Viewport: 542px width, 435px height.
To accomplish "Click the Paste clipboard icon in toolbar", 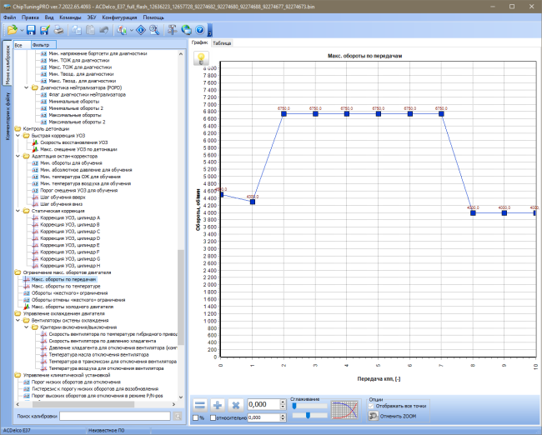I will coord(90,30).
